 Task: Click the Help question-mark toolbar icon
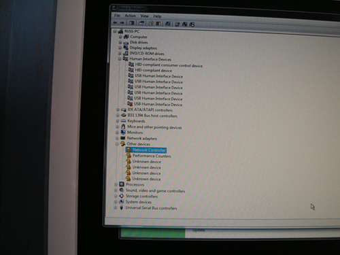point(151,23)
